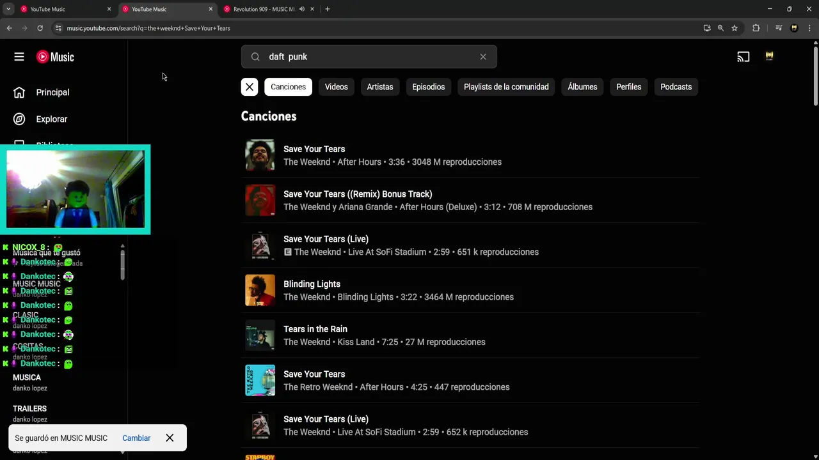
Task: Open Save Your Tears ((Remix) Bonus Track) title
Action: [x=358, y=194]
